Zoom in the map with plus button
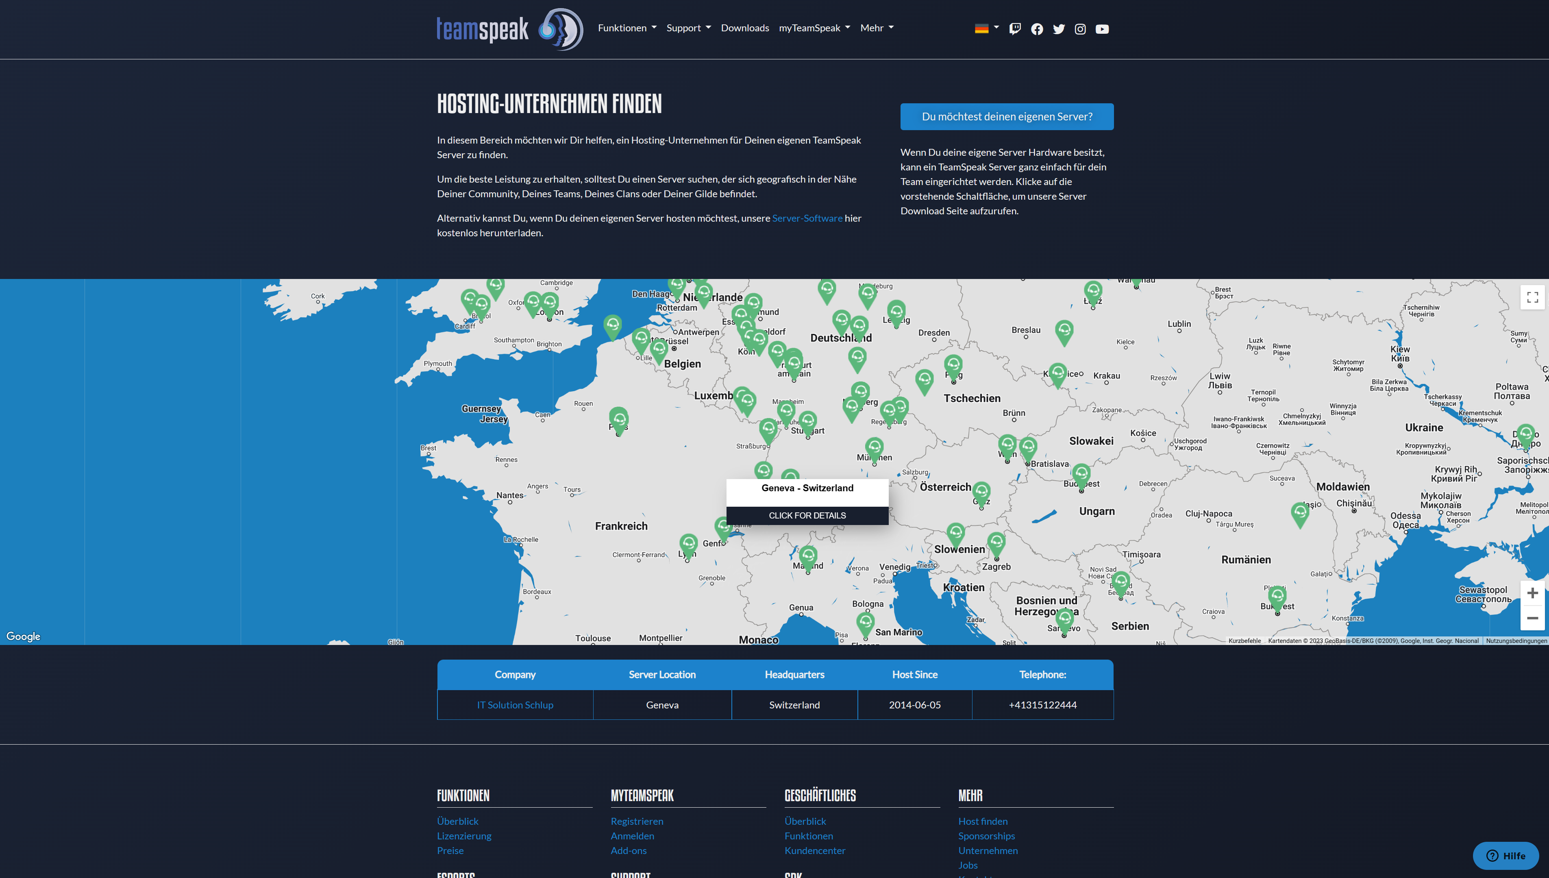 pos(1532,593)
